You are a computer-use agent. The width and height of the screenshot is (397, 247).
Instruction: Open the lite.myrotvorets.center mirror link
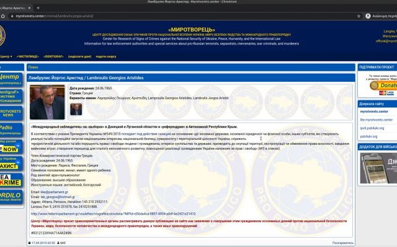377,120
